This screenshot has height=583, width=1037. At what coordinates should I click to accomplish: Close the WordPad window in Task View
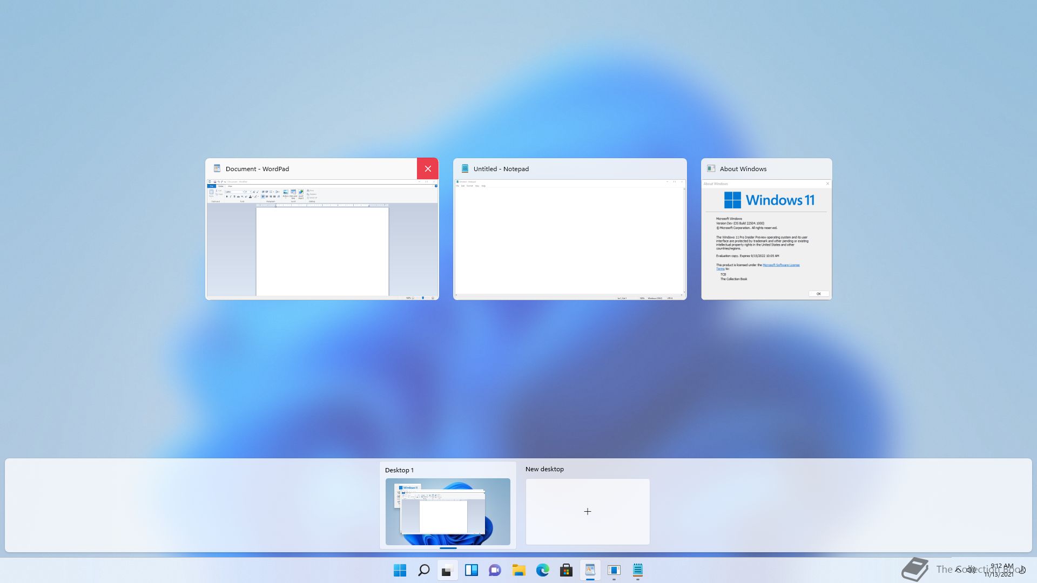tap(428, 169)
